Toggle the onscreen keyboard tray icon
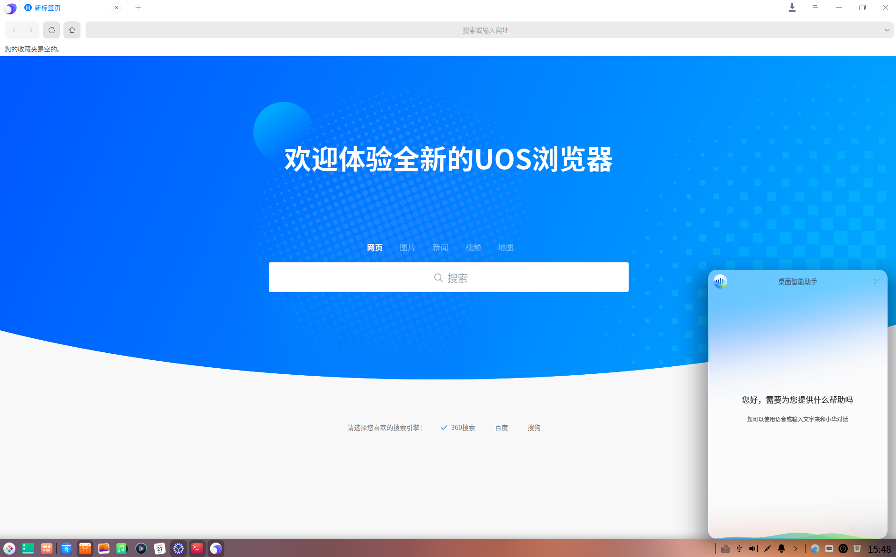896x557 pixels. click(829, 549)
